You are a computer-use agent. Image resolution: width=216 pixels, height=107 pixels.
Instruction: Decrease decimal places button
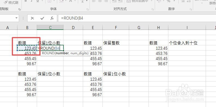(188, 1)
